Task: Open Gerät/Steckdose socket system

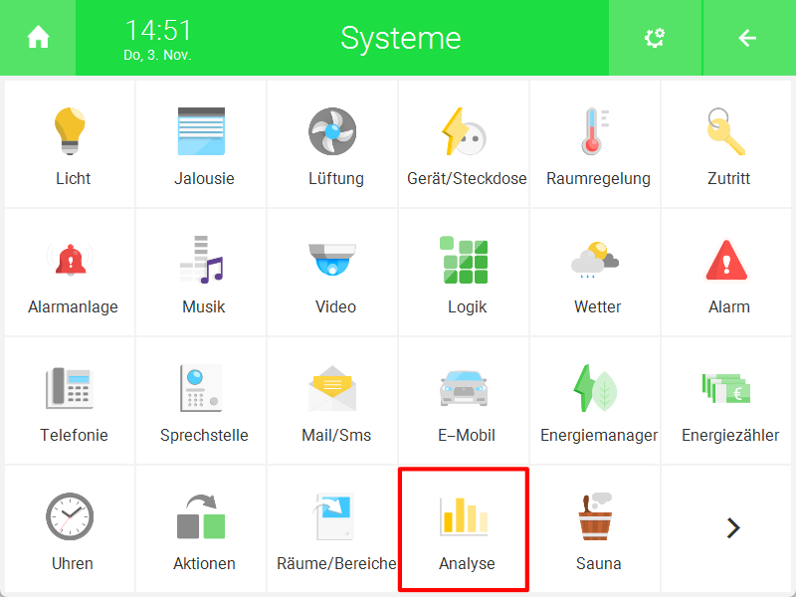Action: click(464, 144)
